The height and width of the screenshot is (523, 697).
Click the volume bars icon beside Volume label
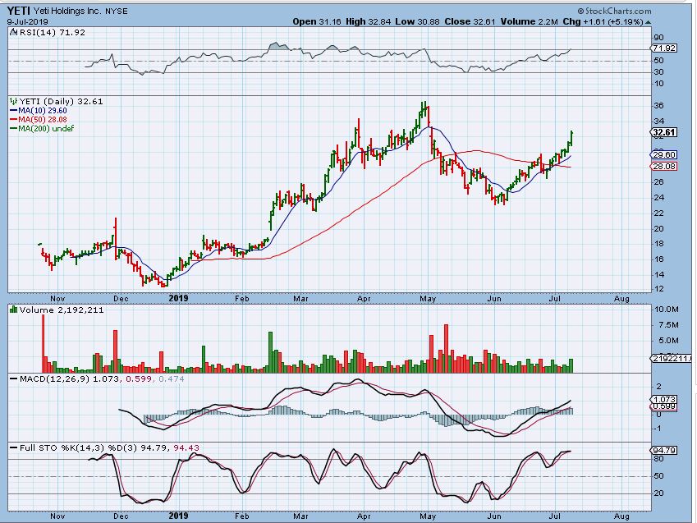coord(12,310)
